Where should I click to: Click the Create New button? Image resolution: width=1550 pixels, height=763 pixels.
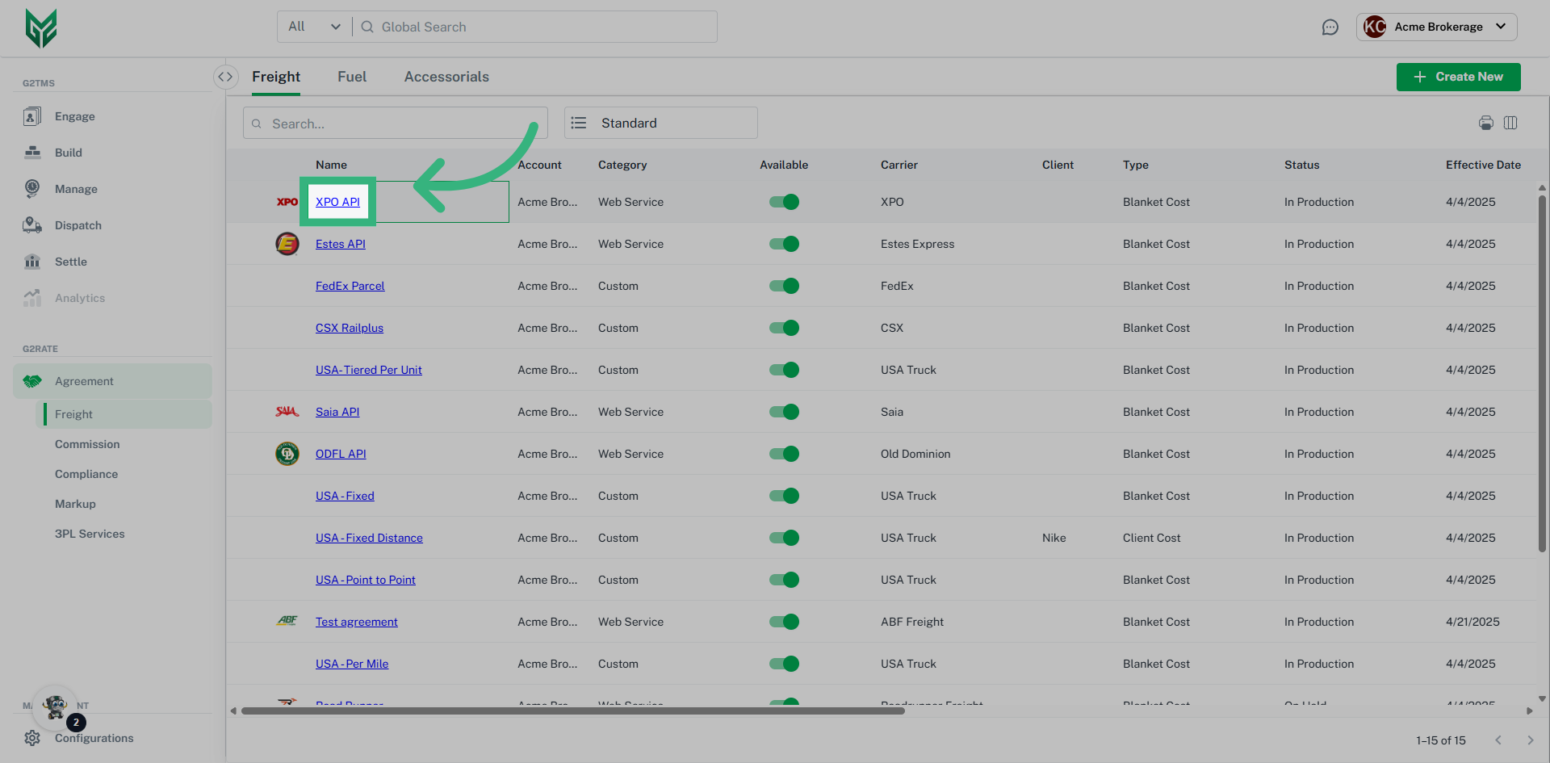(1458, 77)
